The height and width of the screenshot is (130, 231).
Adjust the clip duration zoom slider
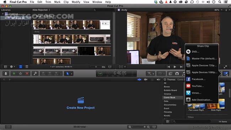click(x=96, y=67)
